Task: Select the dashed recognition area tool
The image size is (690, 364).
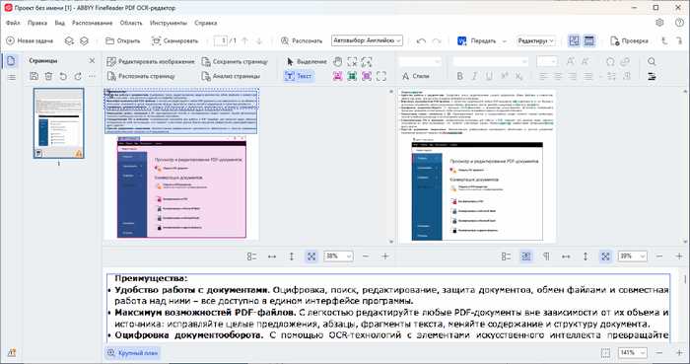Action: click(x=381, y=76)
